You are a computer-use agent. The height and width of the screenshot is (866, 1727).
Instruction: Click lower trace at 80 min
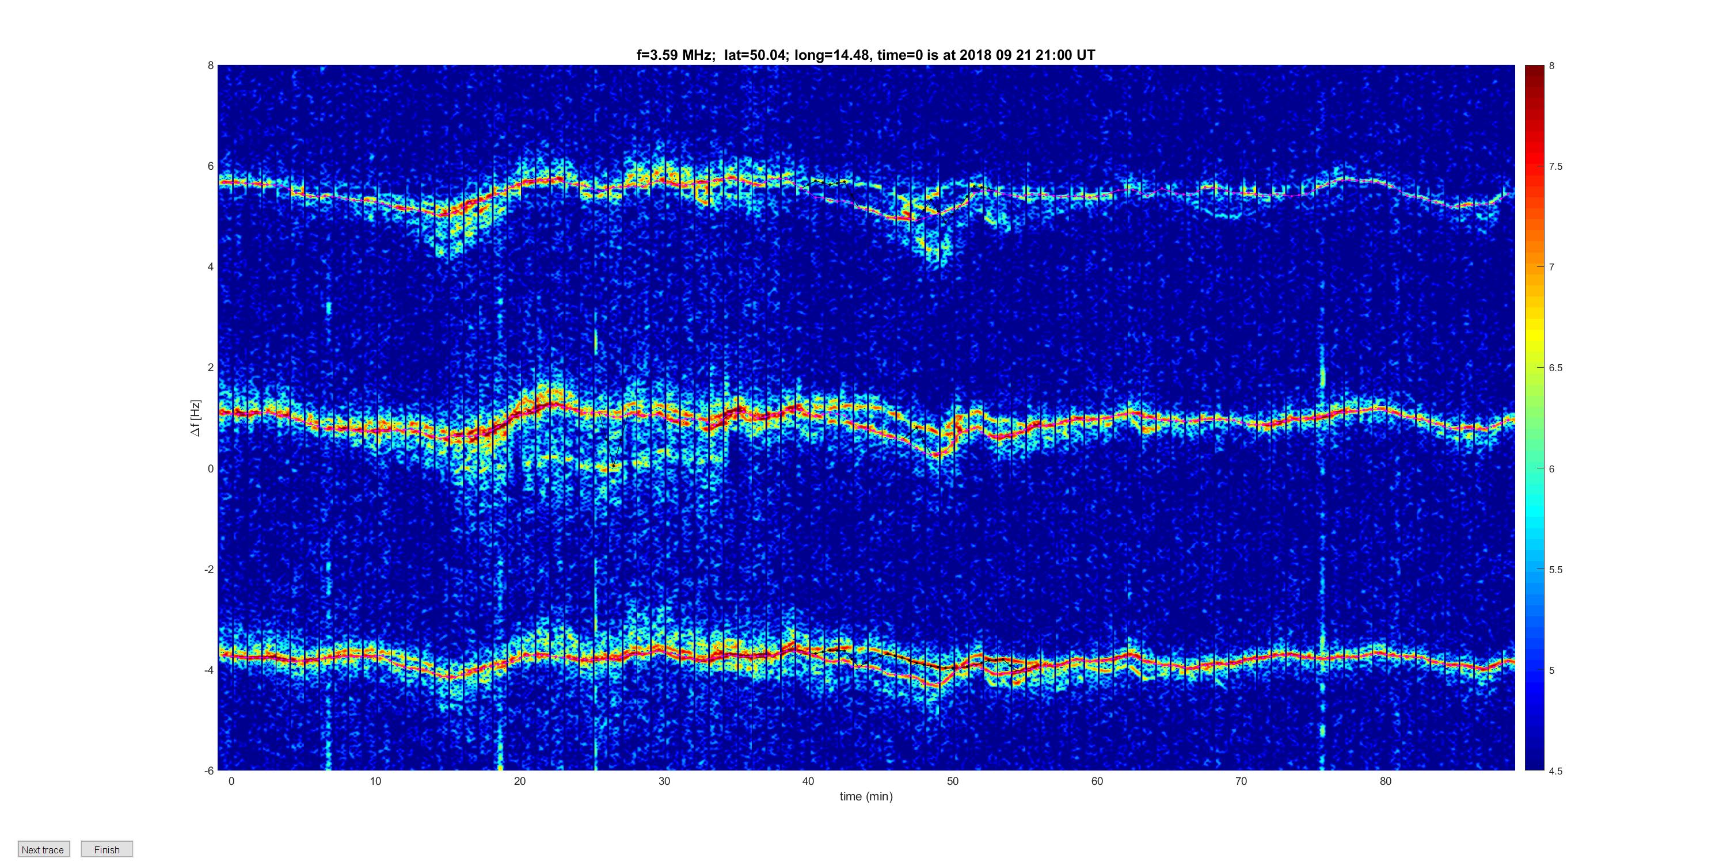pyautogui.click(x=1386, y=653)
